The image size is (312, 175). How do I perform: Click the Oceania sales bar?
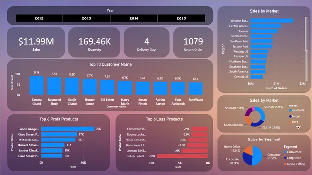coord(264,31)
